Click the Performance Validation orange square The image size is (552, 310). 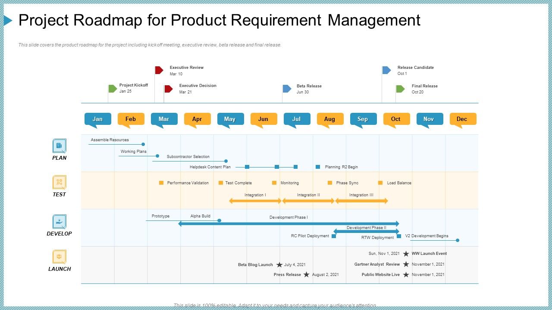[x=161, y=183]
